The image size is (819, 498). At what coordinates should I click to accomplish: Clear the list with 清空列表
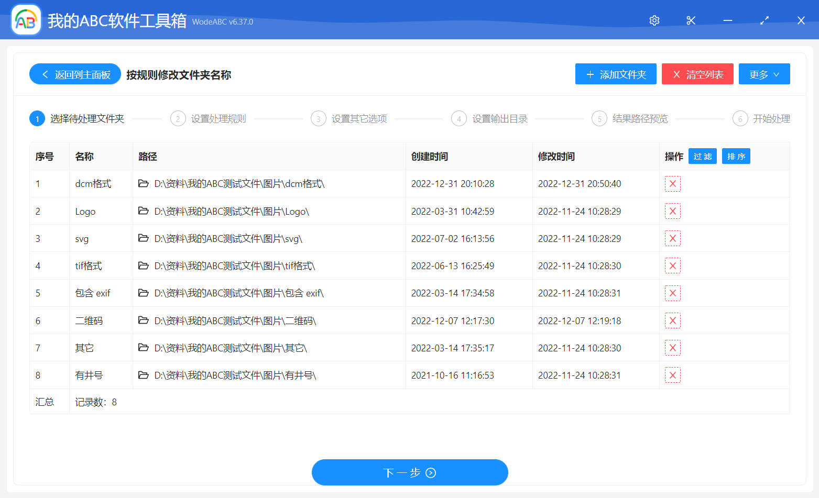point(697,74)
